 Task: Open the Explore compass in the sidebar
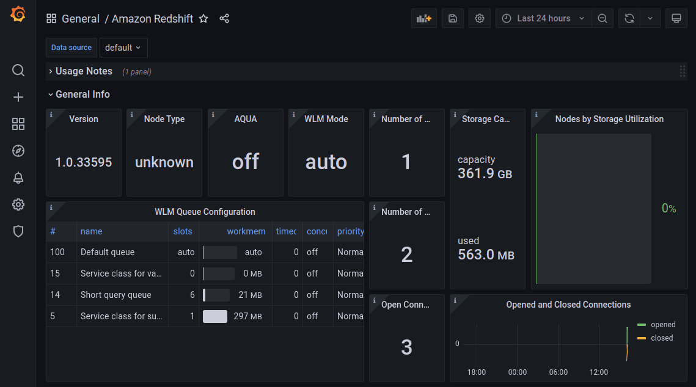[x=18, y=151]
